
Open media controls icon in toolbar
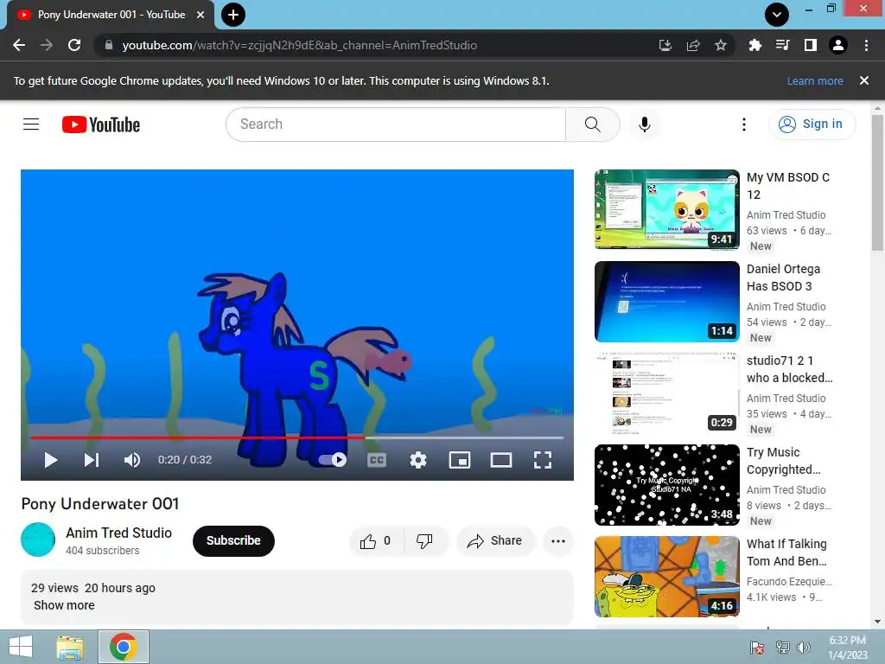click(x=783, y=45)
